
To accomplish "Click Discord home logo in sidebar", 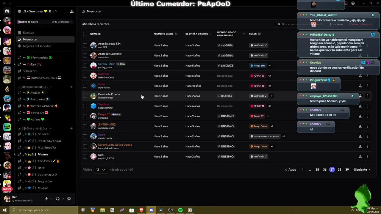I will click(7, 11).
